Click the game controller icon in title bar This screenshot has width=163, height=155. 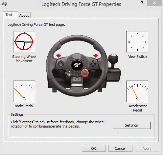pyautogui.click(x=4, y=4)
